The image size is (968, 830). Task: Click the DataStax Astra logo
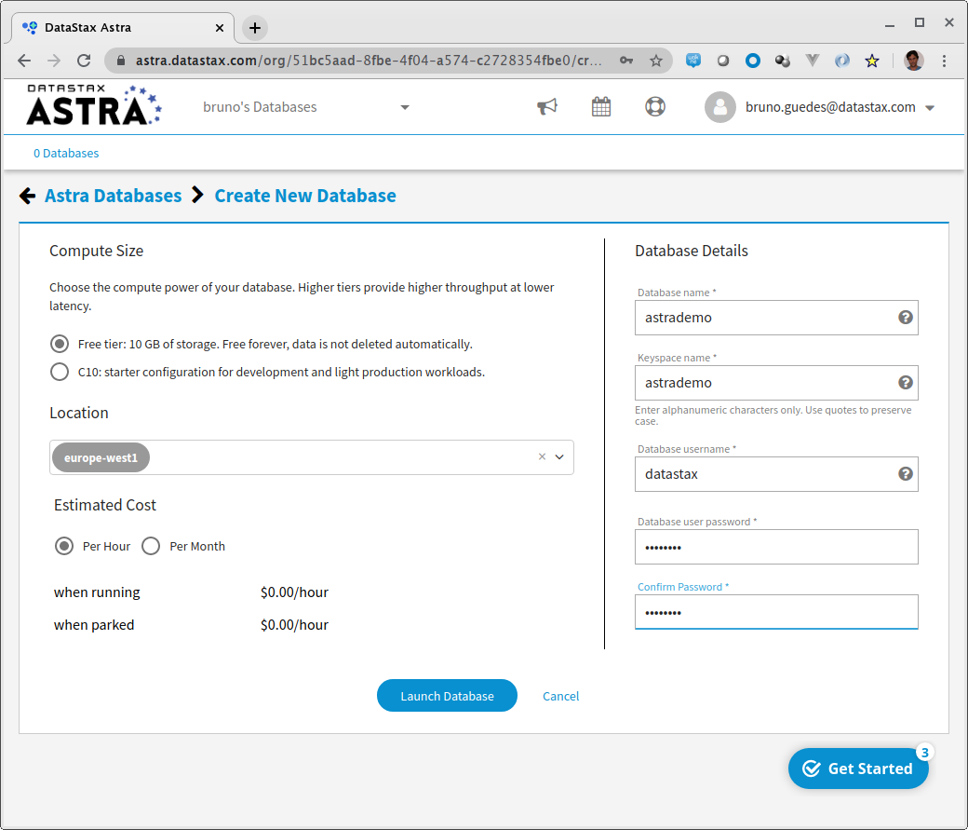point(94,105)
